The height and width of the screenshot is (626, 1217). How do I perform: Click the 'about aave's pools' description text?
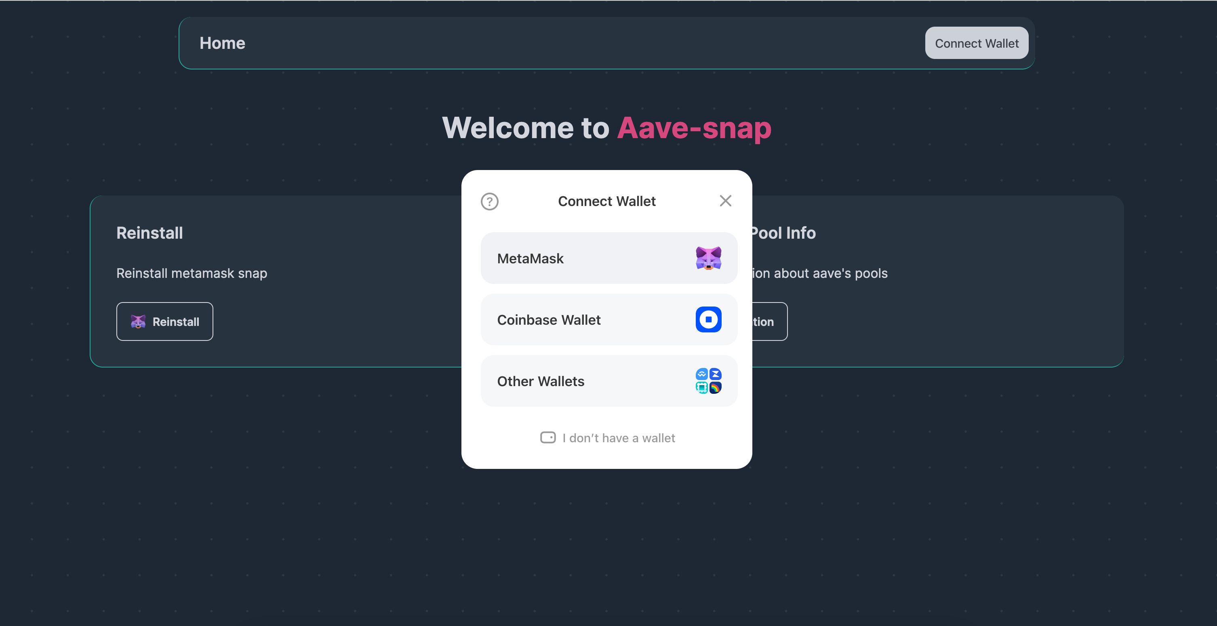tap(831, 273)
